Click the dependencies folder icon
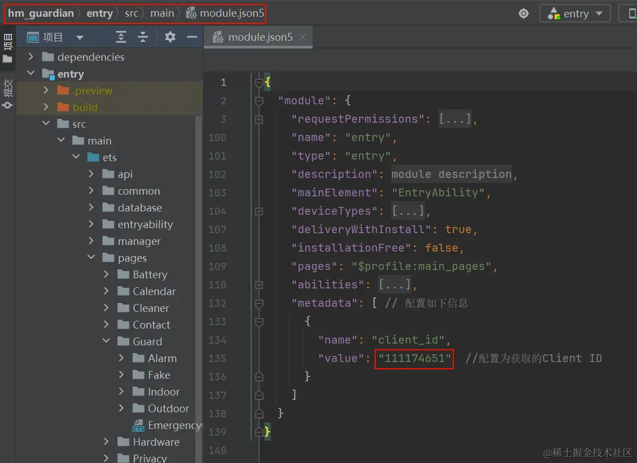 pos(48,57)
